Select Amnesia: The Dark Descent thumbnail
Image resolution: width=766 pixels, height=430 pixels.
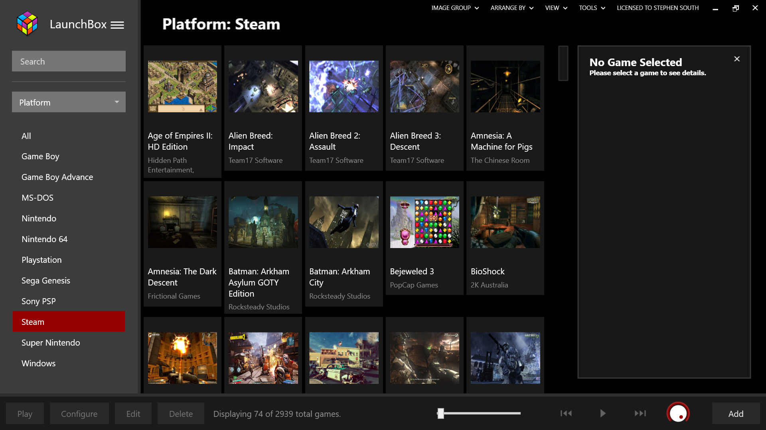[182, 222]
